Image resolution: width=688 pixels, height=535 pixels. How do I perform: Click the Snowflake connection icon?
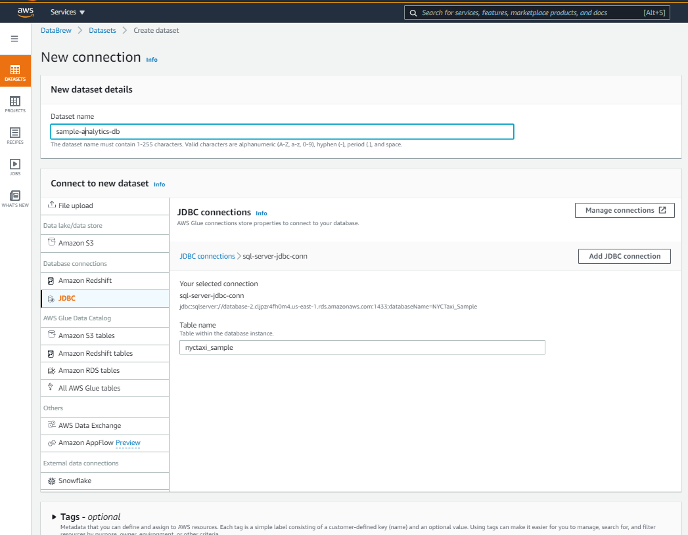tap(53, 481)
